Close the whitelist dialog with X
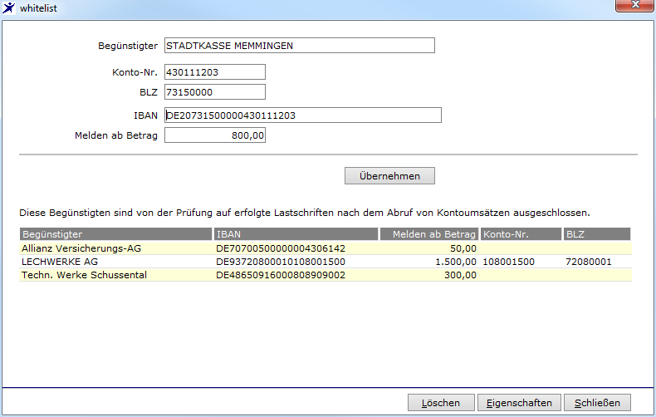The width and height of the screenshot is (656, 417). pos(634,6)
